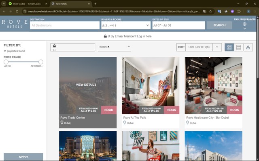Open the Dates of Stay field
Screen dimensions: 259x161
178,25
